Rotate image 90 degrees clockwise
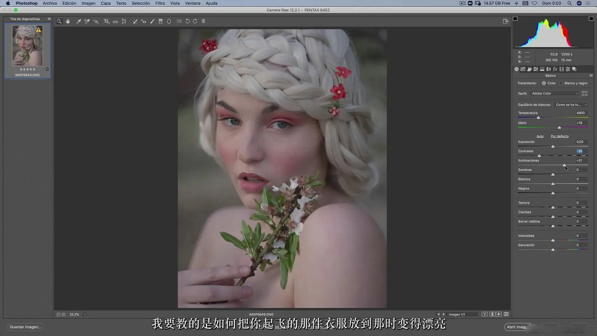Screen dimensions: 597x336 (195, 21)
